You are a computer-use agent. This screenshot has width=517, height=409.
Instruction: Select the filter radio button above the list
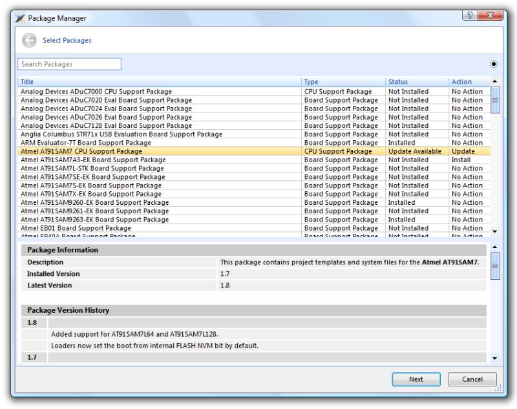pyautogui.click(x=494, y=64)
